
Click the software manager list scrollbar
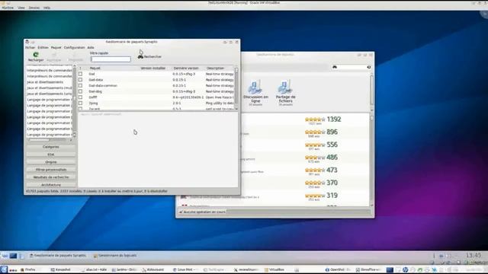click(x=371, y=160)
